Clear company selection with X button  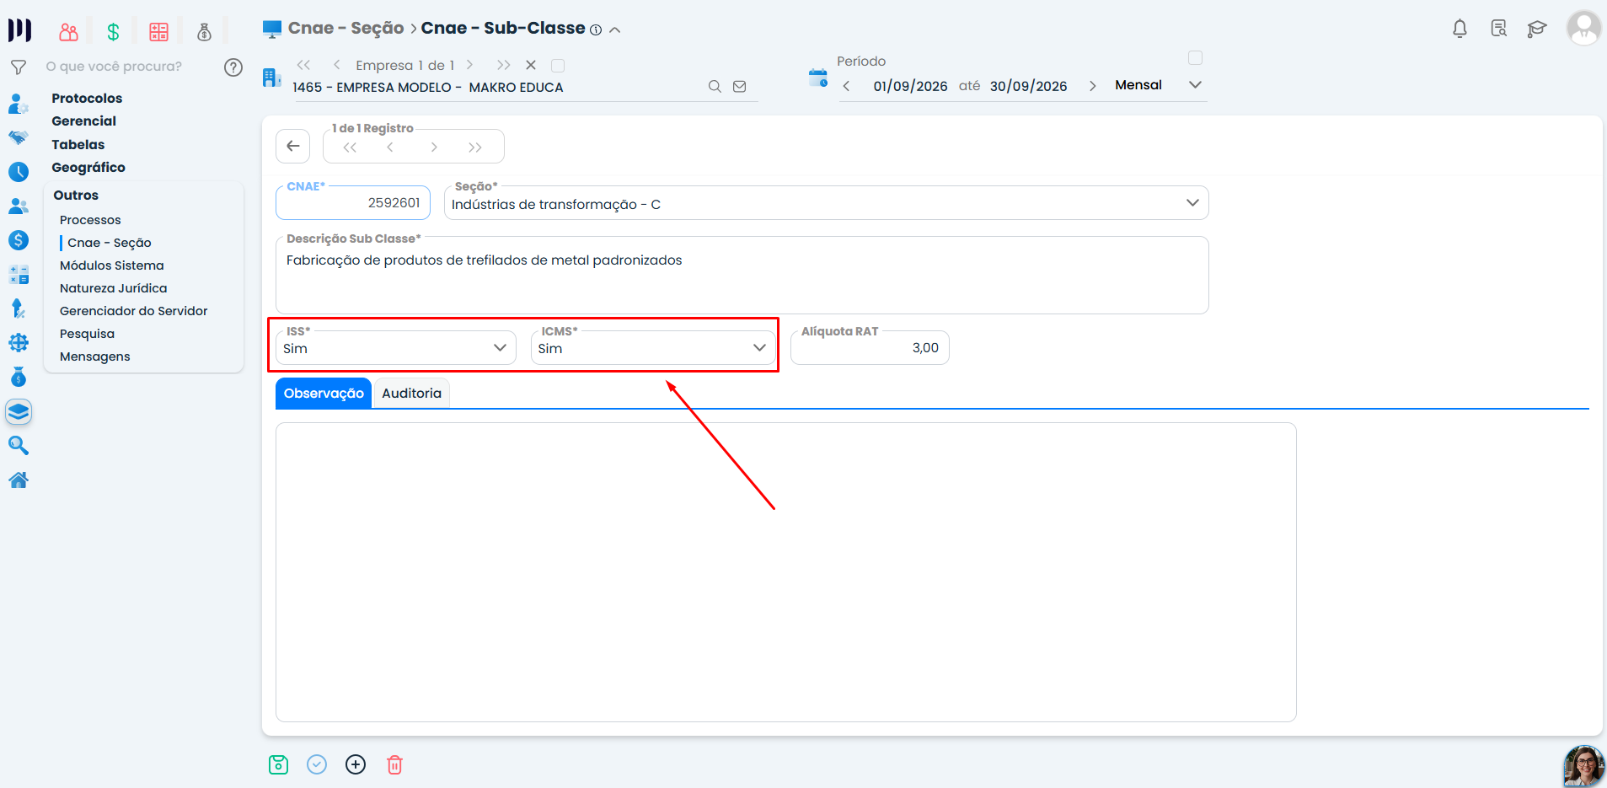pyautogui.click(x=531, y=65)
